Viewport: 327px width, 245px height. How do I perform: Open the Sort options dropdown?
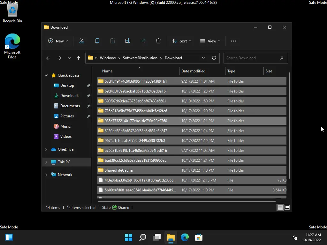pos(181,41)
